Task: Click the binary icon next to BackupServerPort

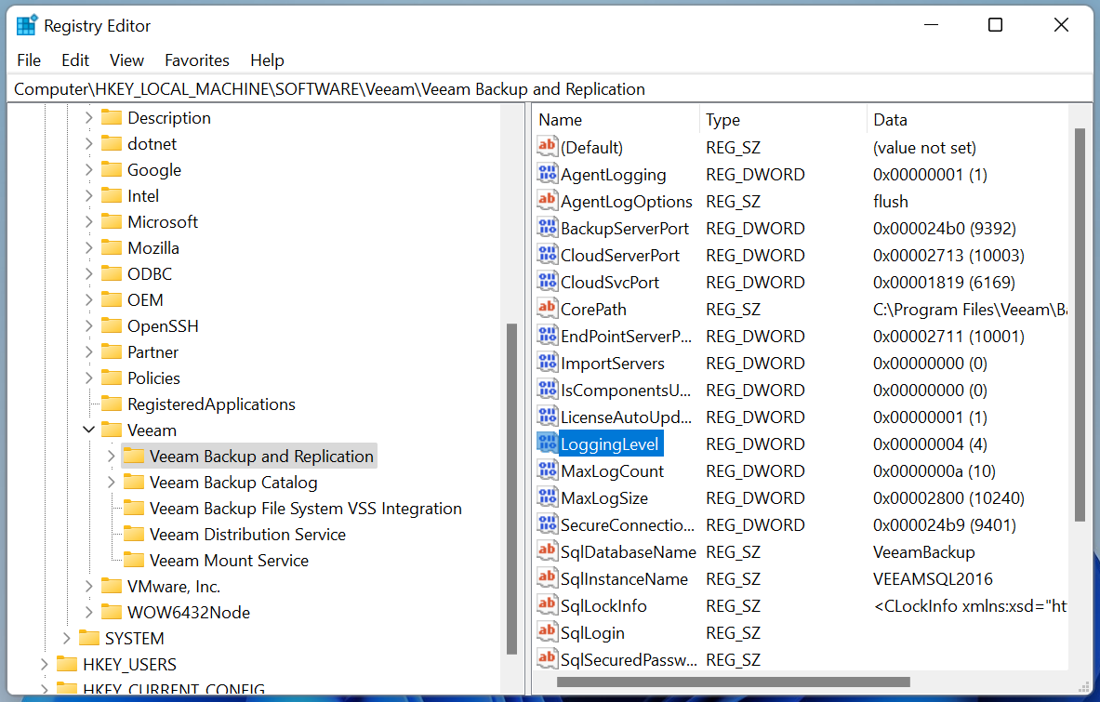Action: click(x=547, y=228)
